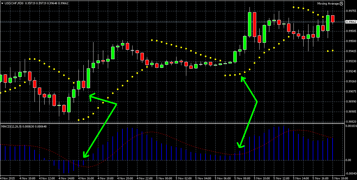The height and width of the screenshot is (180, 357).
Task: Click the Moving Average expert smiley icon
Action: [x=341, y=4]
